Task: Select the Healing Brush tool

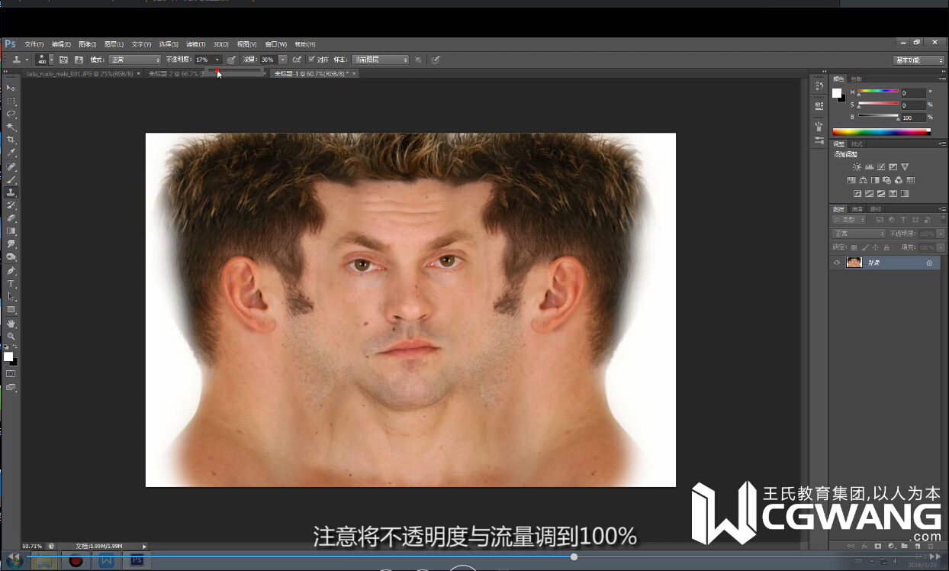Action: click(x=11, y=166)
